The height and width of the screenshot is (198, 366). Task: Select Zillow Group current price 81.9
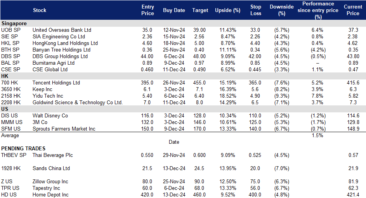[354, 181]
